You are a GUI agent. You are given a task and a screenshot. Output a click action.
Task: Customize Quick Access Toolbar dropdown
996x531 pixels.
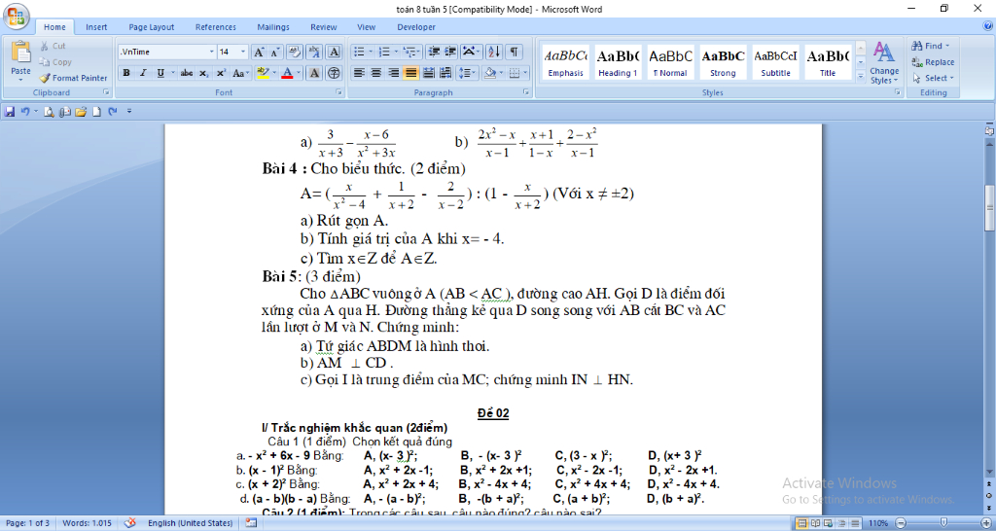pyautogui.click(x=129, y=112)
